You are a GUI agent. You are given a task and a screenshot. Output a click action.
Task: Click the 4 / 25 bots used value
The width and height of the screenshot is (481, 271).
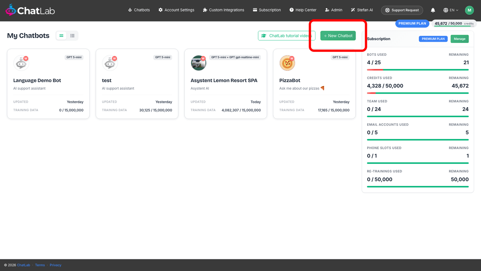tap(374, 63)
